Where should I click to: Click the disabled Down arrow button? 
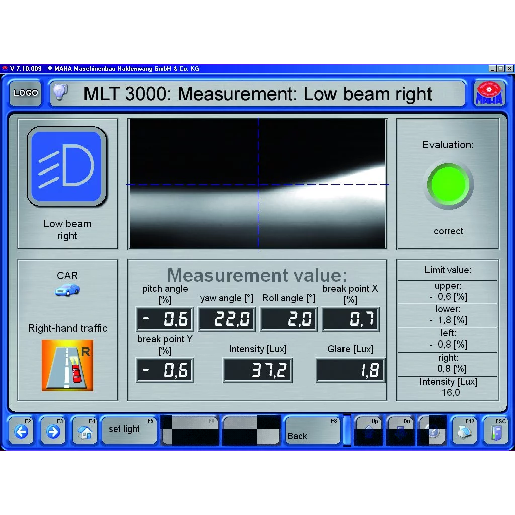401,431
